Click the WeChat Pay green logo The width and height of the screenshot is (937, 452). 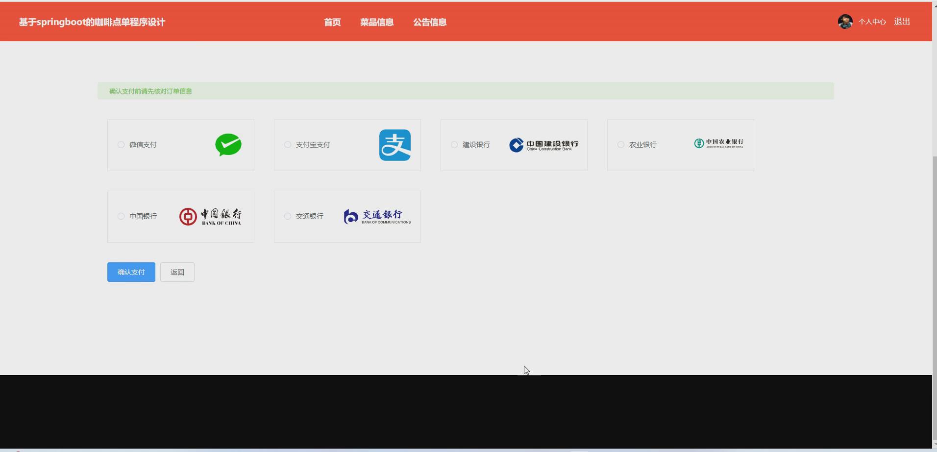[228, 145]
